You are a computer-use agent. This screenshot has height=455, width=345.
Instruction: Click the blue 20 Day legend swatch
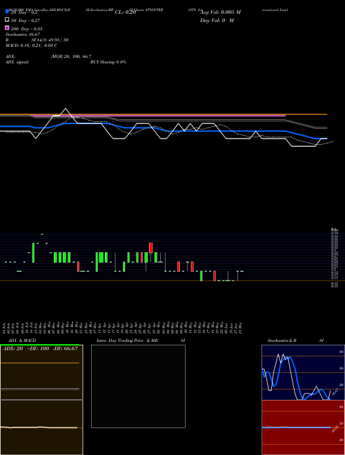[x=7, y=11]
